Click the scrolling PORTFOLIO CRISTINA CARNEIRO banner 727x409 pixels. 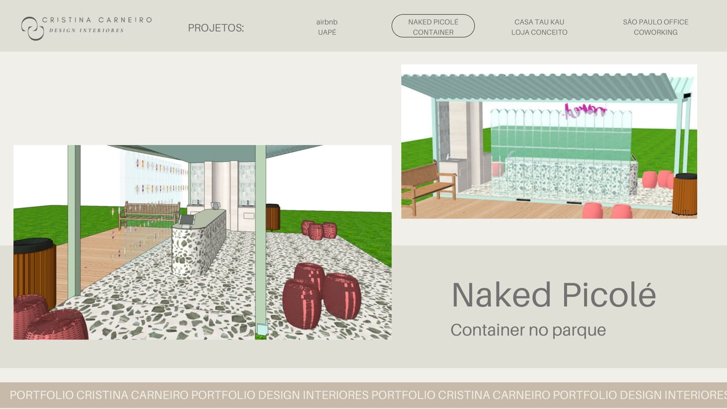(x=363, y=395)
